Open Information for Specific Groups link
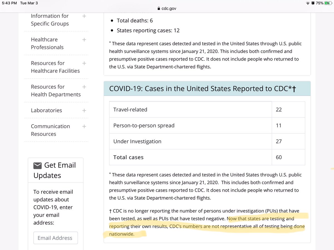 click(x=50, y=20)
